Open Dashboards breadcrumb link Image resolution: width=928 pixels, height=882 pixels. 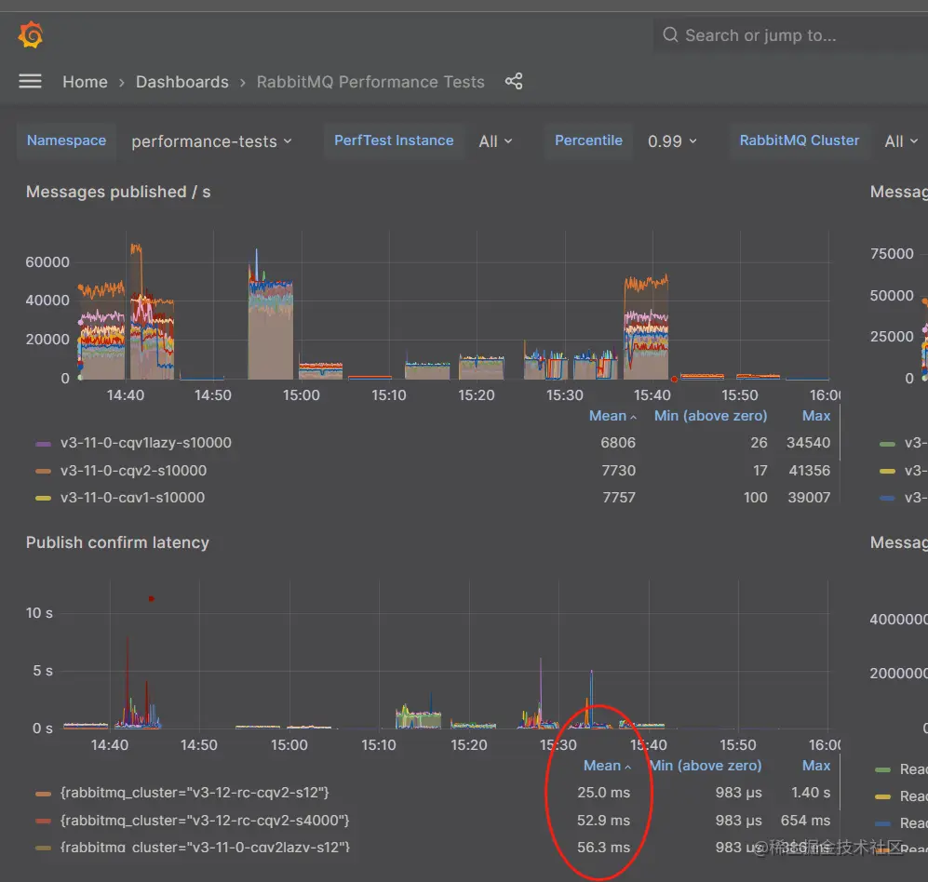182,82
